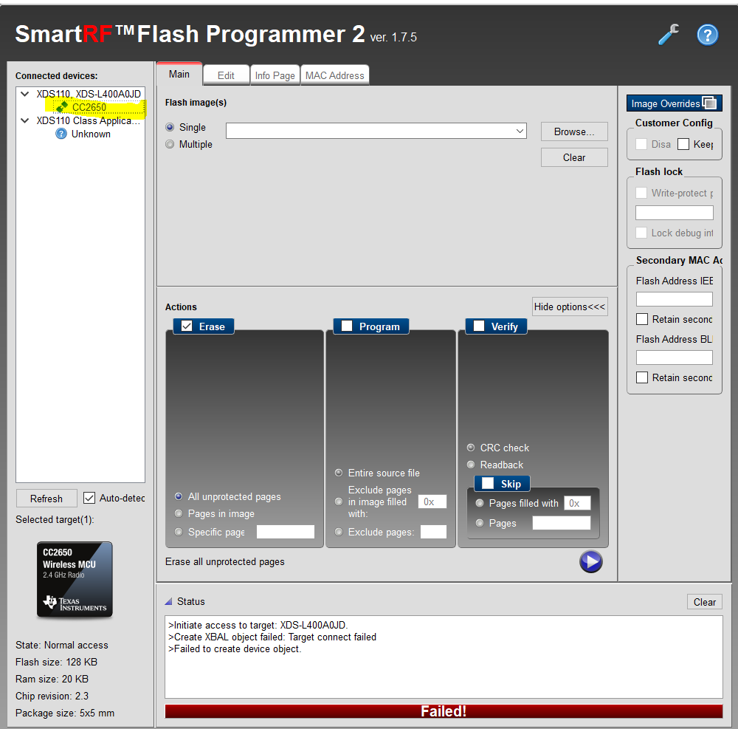
Task: Select Exclude pages in image filled with
Action: tap(339, 502)
